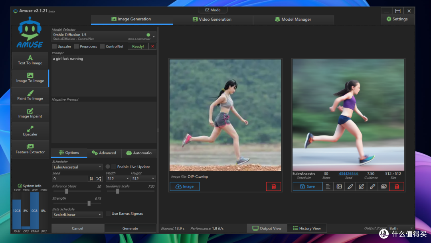Delete the generated output image
The height and width of the screenshot is (243, 431).
click(x=396, y=186)
